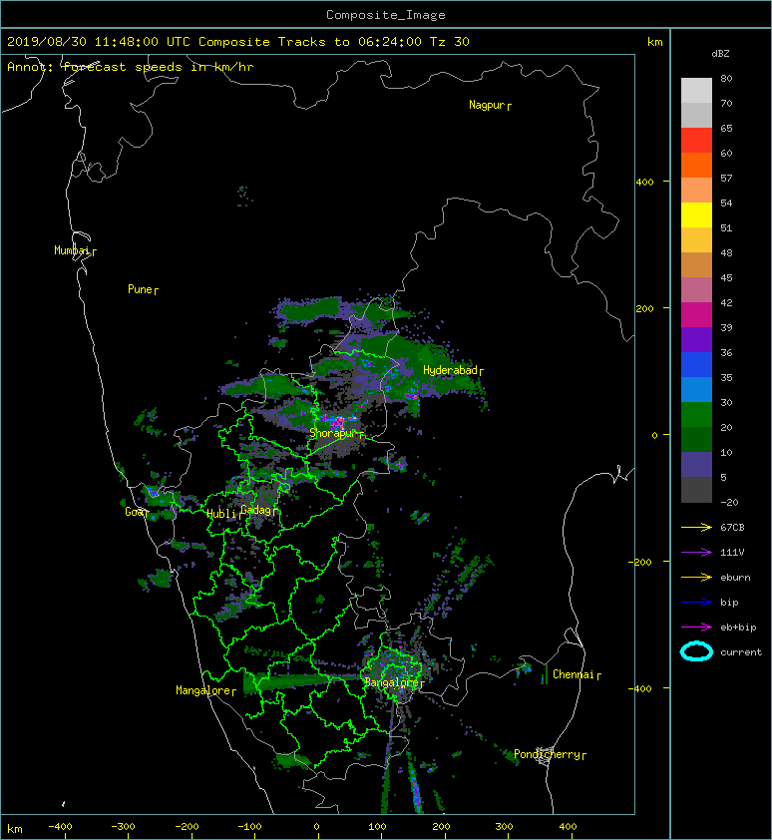Click the 0 tick on horizontal axis

pyautogui.click(x=317, y=827)
